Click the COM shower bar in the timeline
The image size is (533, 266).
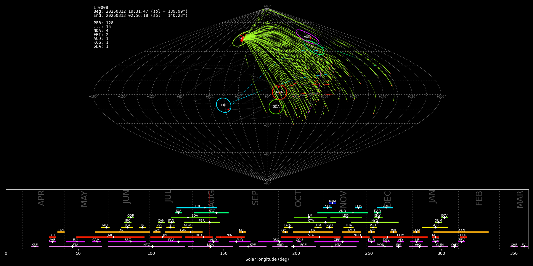pyautogui.click(x=400, y=237)
